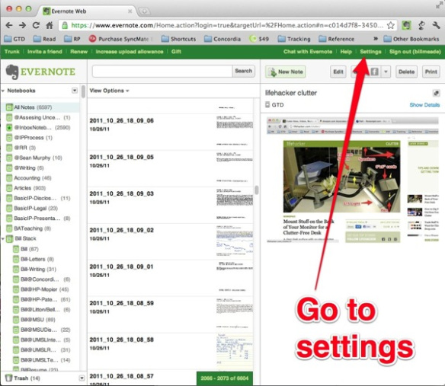Screen dimensions: 445x386
Task: Click the Edit note button
Action: pos(338,72)
